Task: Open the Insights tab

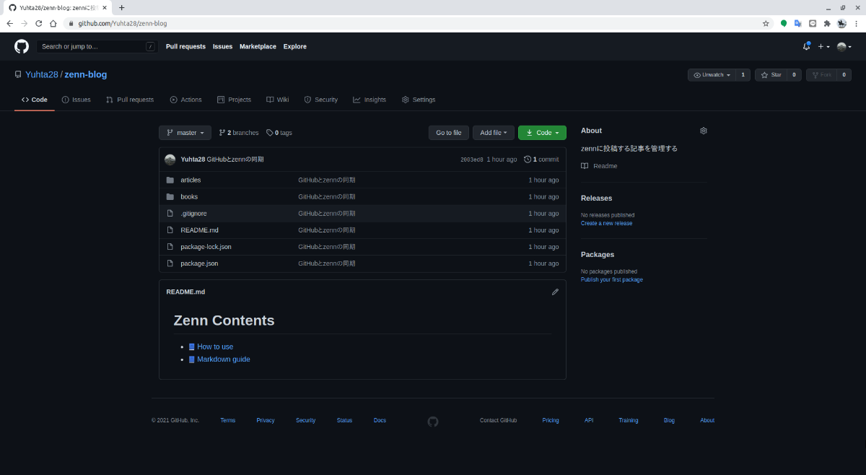Action: click(x=369, y=100)
